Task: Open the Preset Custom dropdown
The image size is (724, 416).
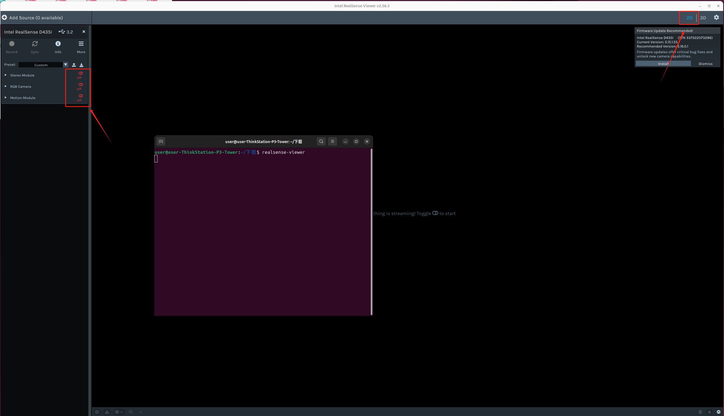Action: [43, 65]
